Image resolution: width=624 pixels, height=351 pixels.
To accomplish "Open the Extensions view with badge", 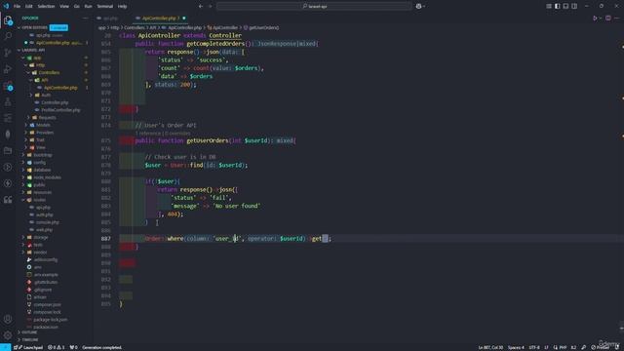I will pos(8,86).
